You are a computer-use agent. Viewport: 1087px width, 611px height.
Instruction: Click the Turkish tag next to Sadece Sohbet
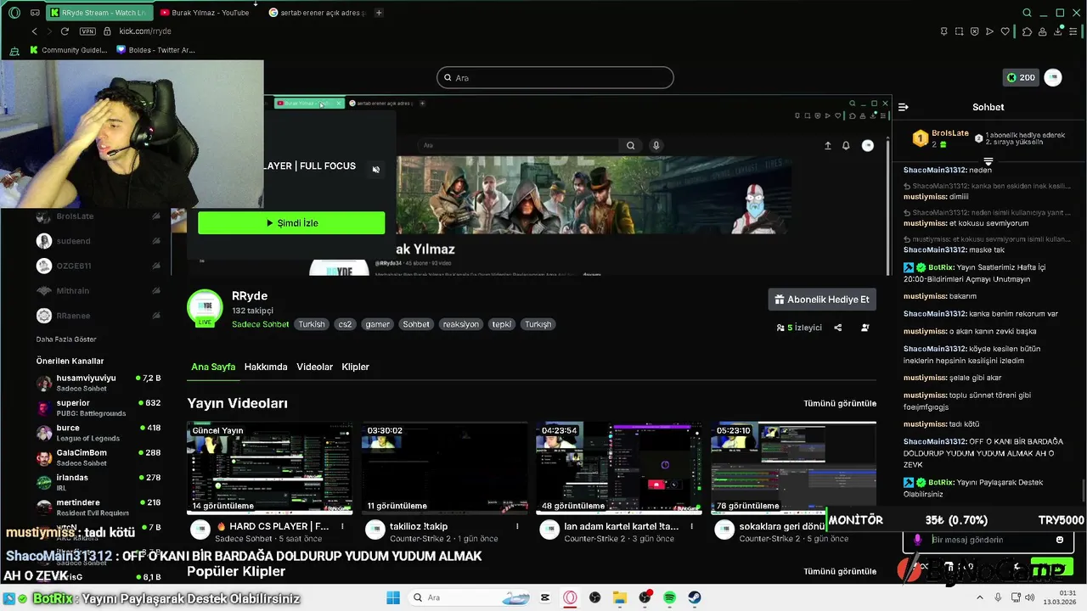[312, 324]
